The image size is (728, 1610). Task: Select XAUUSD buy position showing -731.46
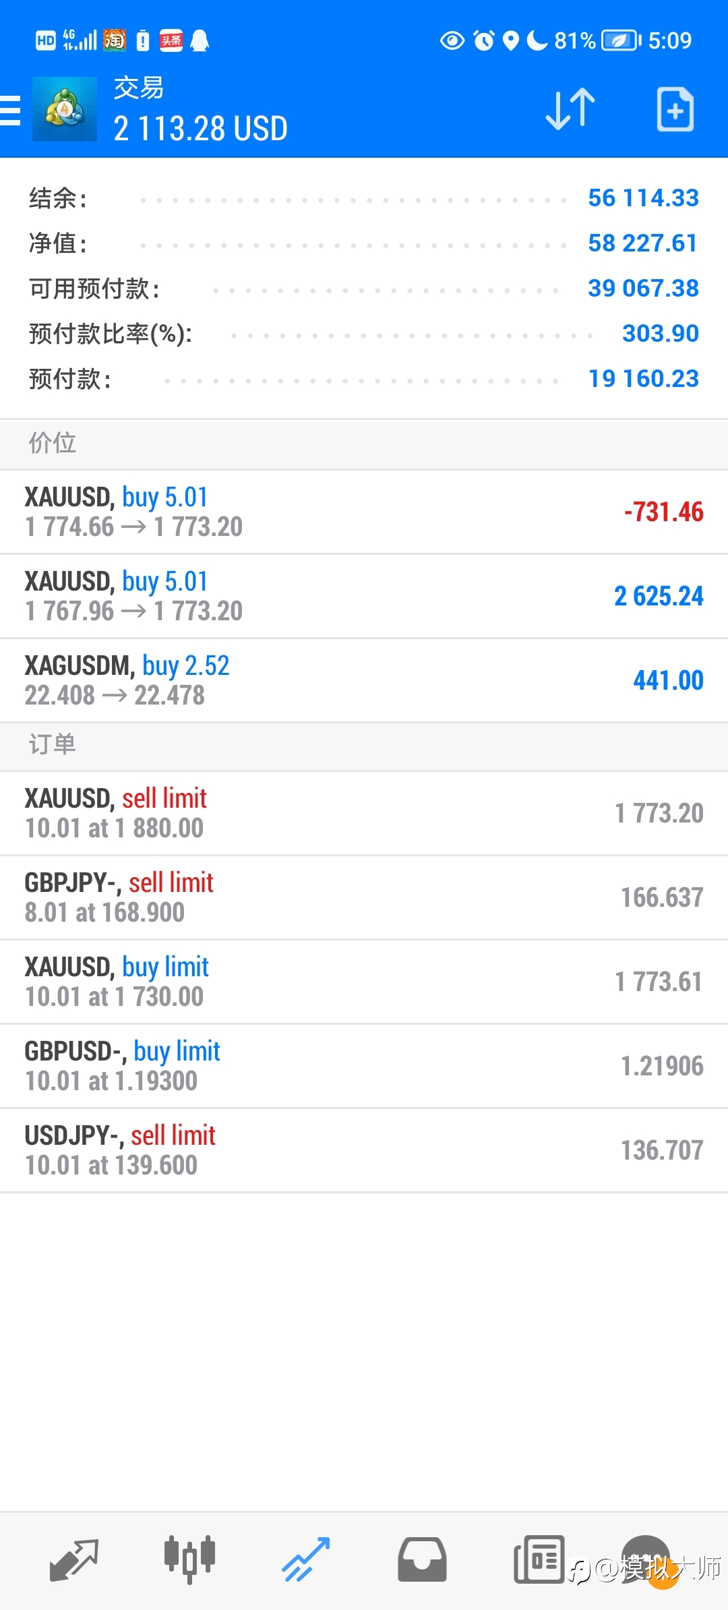click(x=364, y=512)
